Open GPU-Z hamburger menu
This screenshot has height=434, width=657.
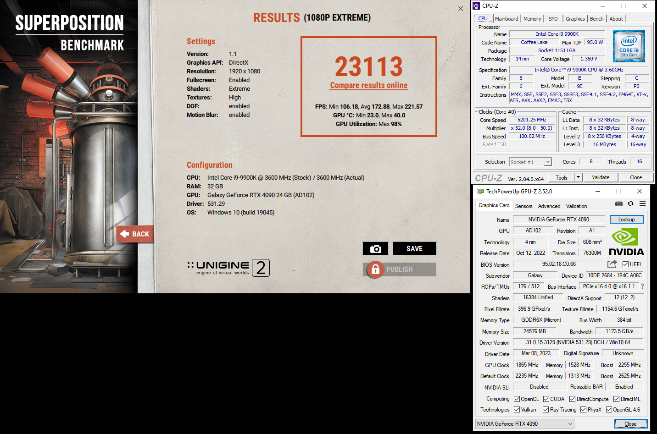(643, 203)
